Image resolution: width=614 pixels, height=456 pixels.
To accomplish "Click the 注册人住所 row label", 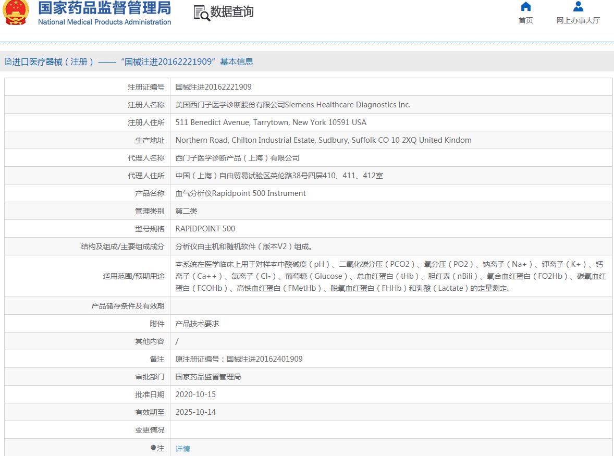I will coord(146,122).
